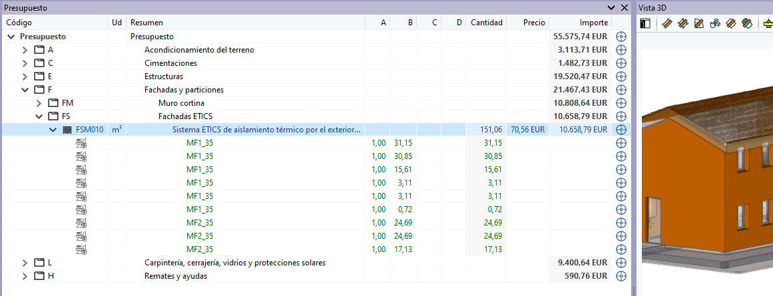Collapse the F Fachadas y particiones chapter
773x296 pixels.
tap(25, 90)
